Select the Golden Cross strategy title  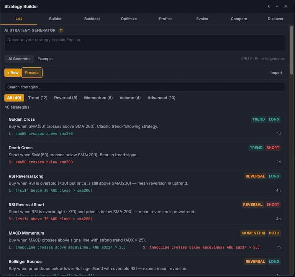tap(22, 119)
